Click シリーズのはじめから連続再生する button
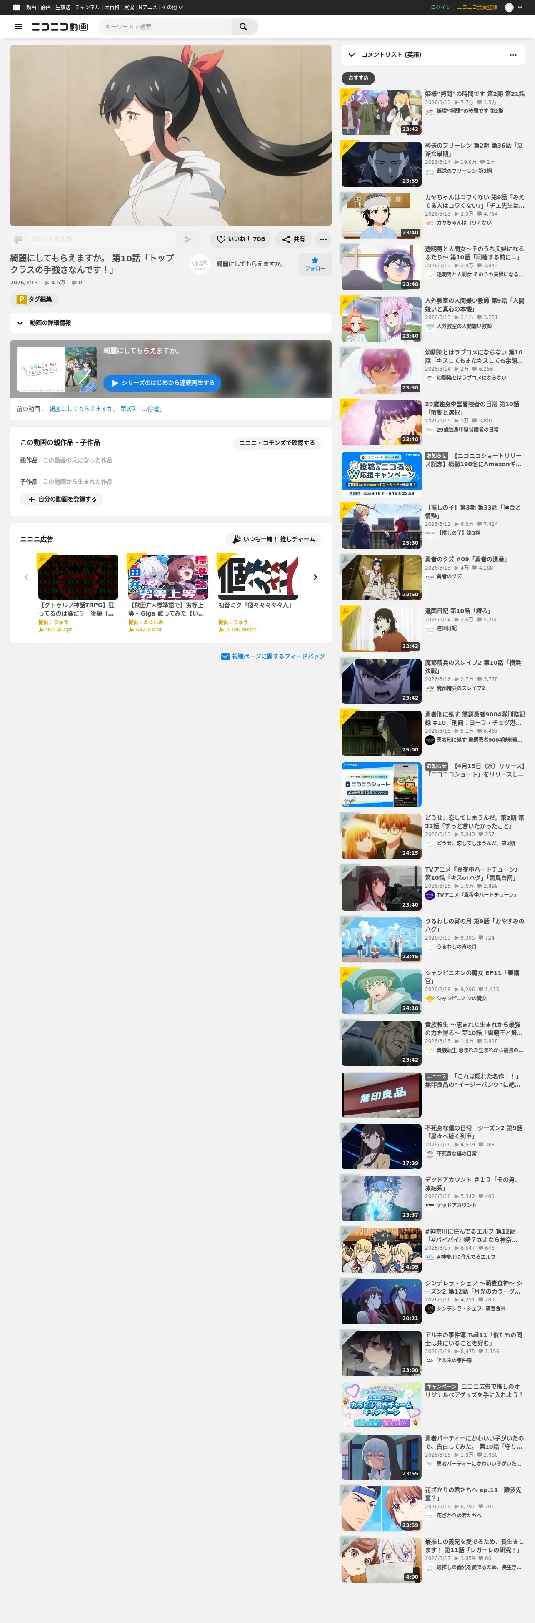The height and width of the screenshot is (1623, 535). coord(162,383)
